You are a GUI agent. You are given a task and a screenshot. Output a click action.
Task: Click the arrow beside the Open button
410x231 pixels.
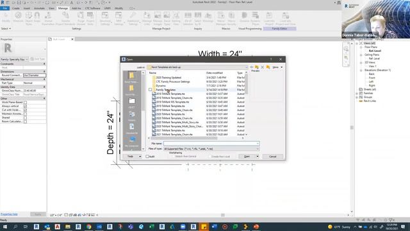[258, 157]
